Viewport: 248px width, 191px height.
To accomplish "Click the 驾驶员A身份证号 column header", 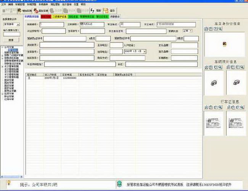I will click(x=124, y=74).
